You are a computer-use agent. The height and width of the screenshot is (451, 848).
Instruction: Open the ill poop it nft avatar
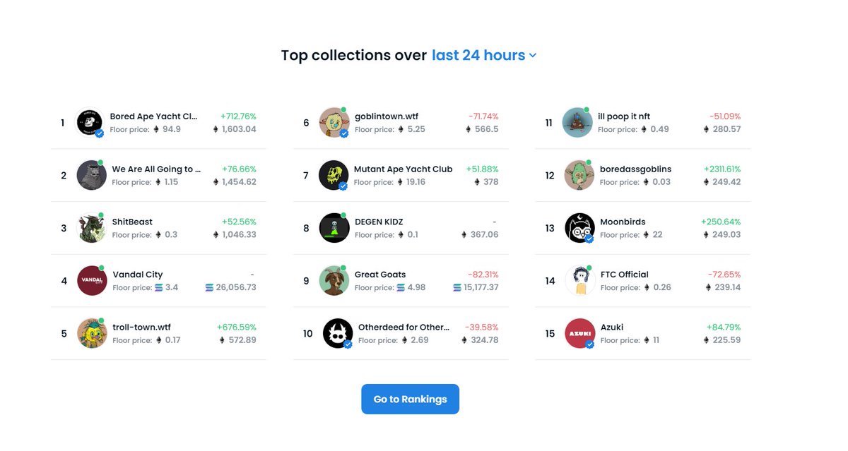[577, 123]
